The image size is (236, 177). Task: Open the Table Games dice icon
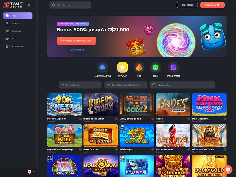click(173, 67)
